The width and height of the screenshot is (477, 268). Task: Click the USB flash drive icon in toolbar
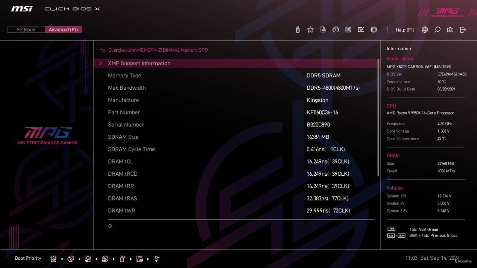(298, 30)
